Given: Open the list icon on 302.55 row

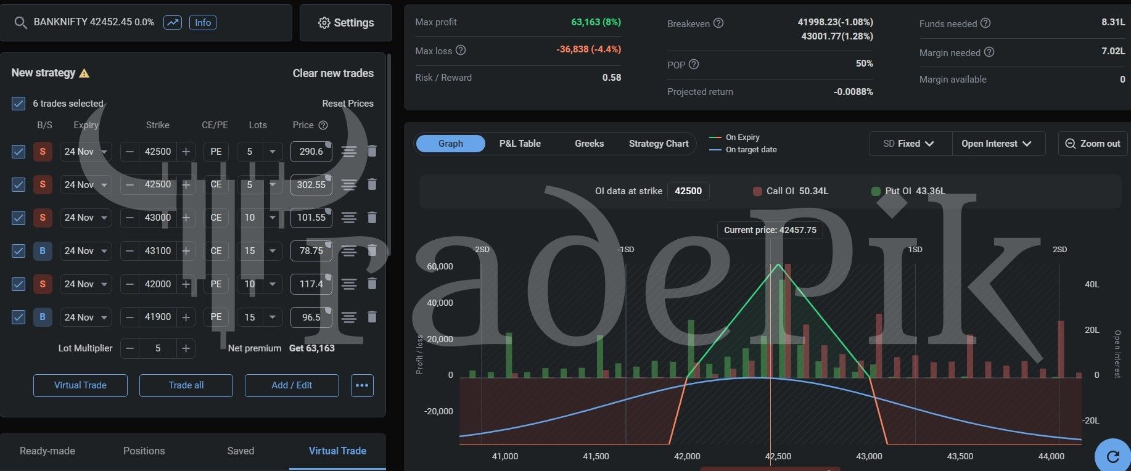Looking at the screenshot, I should tap(349, 184).
